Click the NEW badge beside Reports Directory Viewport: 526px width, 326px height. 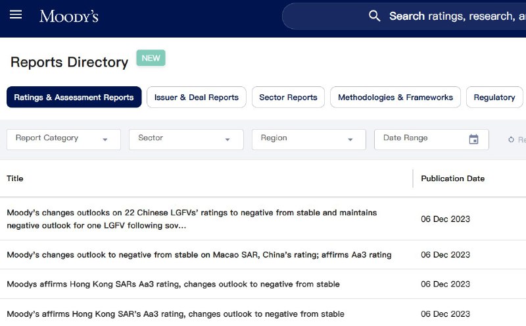(151, 58)
